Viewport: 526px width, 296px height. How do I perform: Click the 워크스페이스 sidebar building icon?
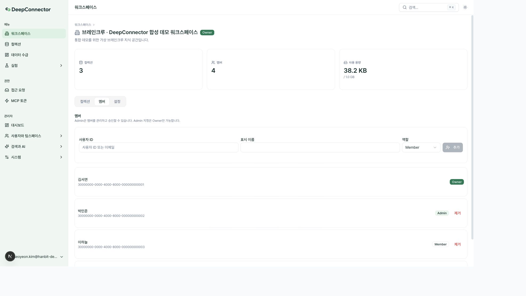(x=7, y=34)
